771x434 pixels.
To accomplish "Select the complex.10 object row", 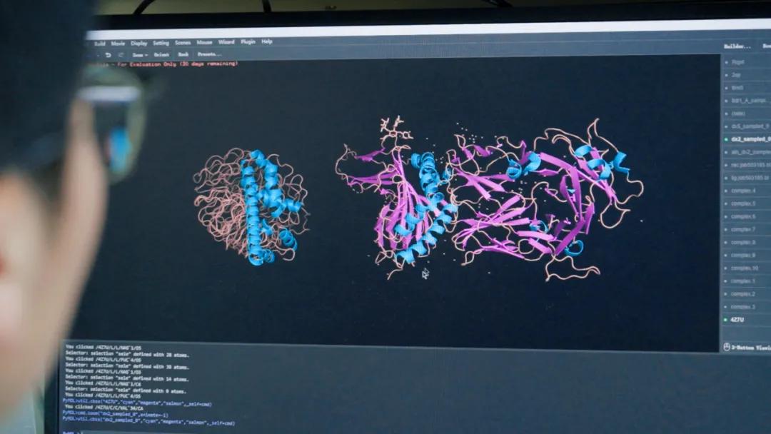I will [x=747, y=268].
